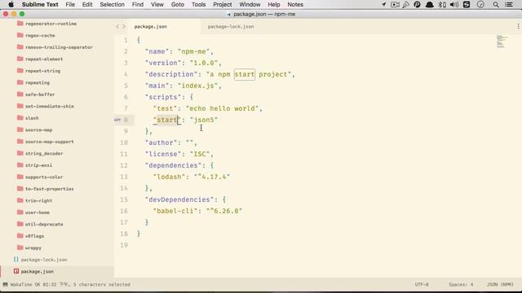This screenshot has height=293, width=522.
Task: Open the View menu
Action: click(157, 4)
